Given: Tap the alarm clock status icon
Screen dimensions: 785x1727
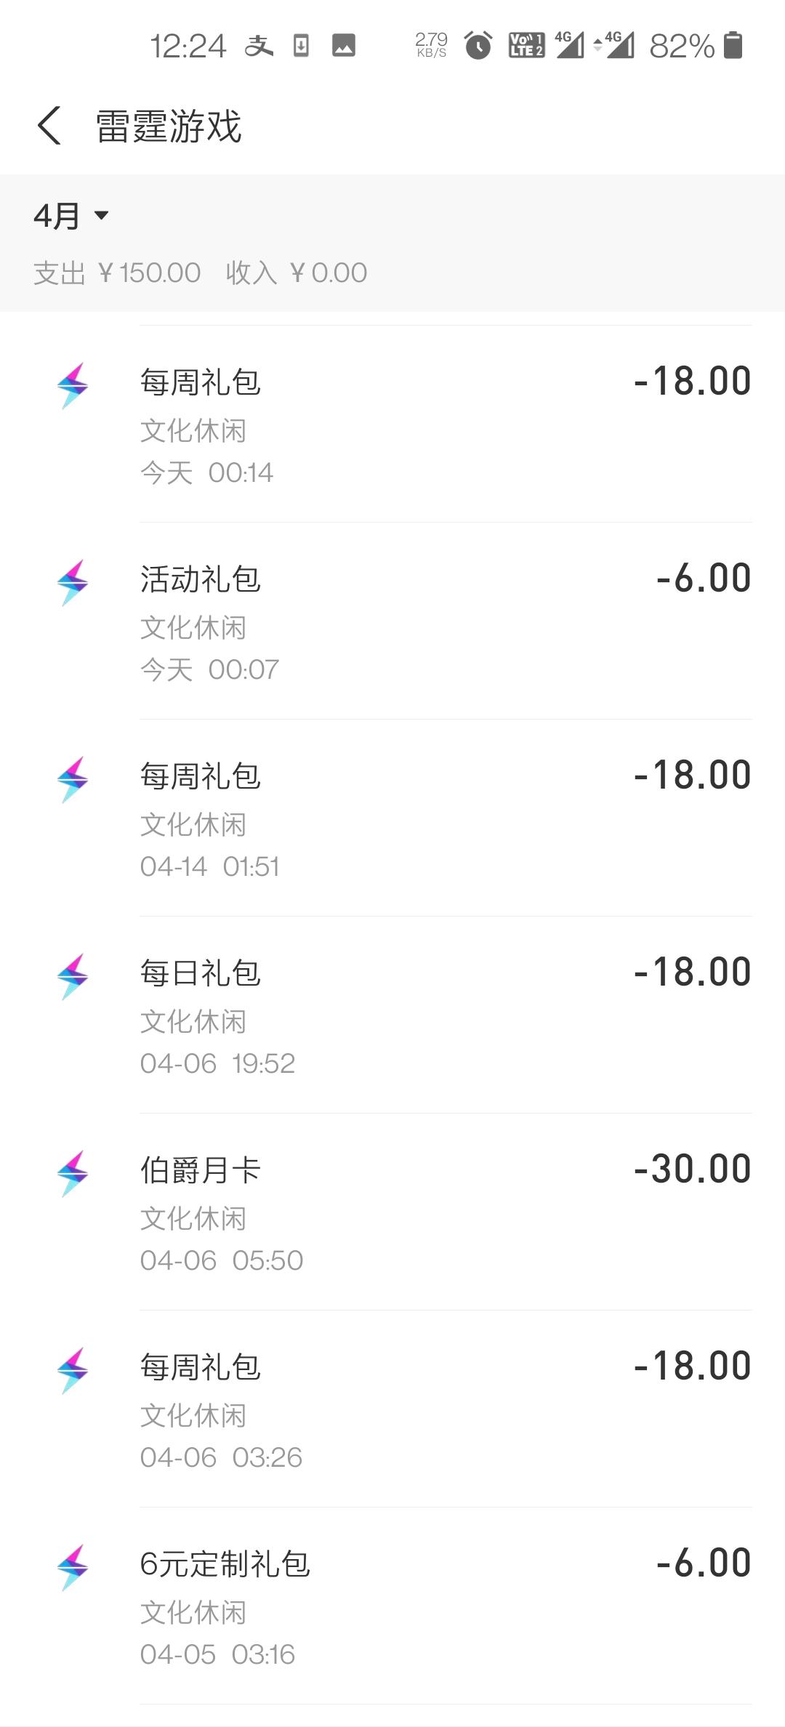Looking at the screenshot, I should [x=478, y=45].
